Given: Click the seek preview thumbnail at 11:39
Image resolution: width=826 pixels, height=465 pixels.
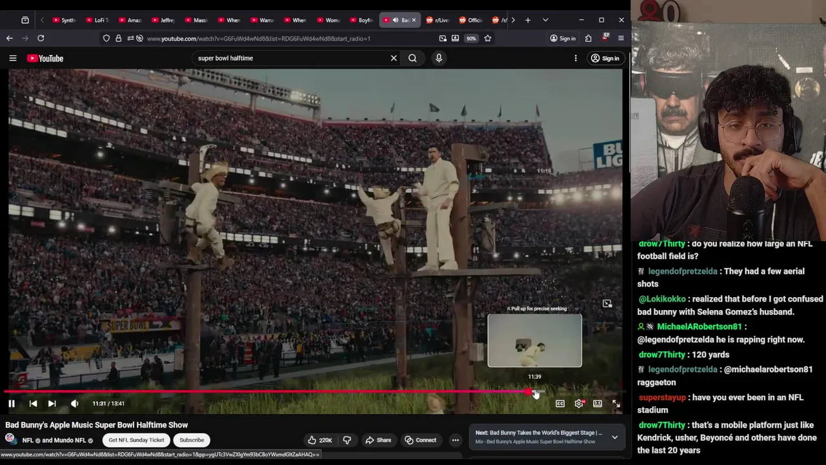Looking at the screenshot, I should [x=534, y=340].
